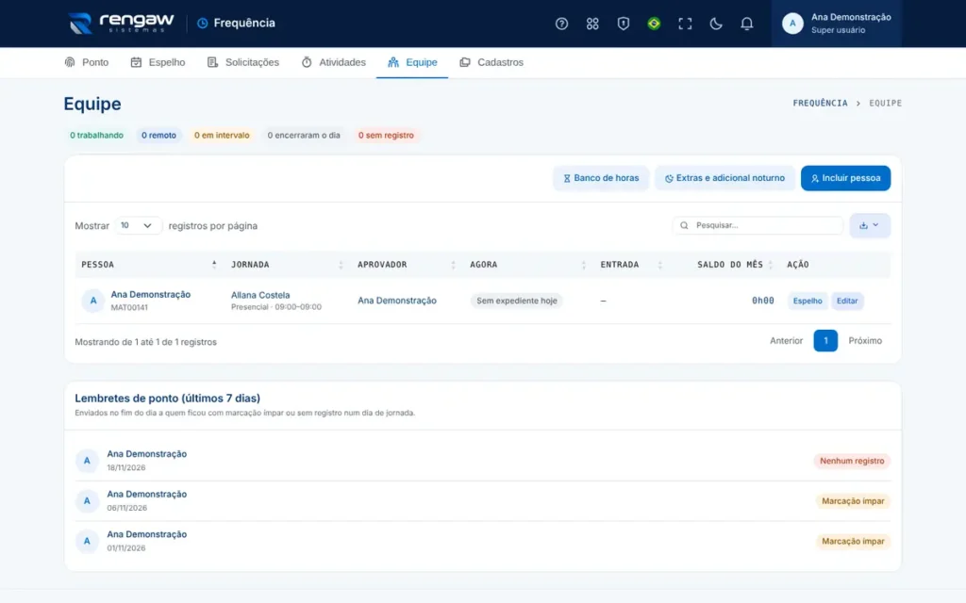Open the apps grid icon
This screenshot has width=966, height=603.
[x=592, y=24]
